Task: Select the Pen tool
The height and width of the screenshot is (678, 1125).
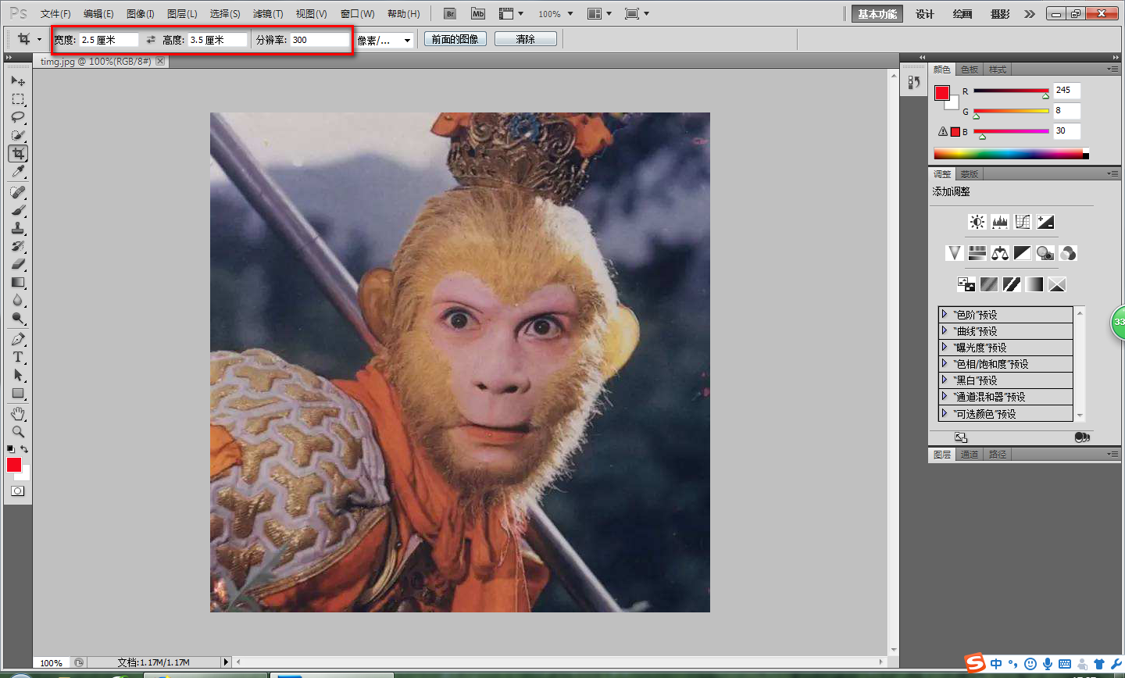Action: [18, 339]
